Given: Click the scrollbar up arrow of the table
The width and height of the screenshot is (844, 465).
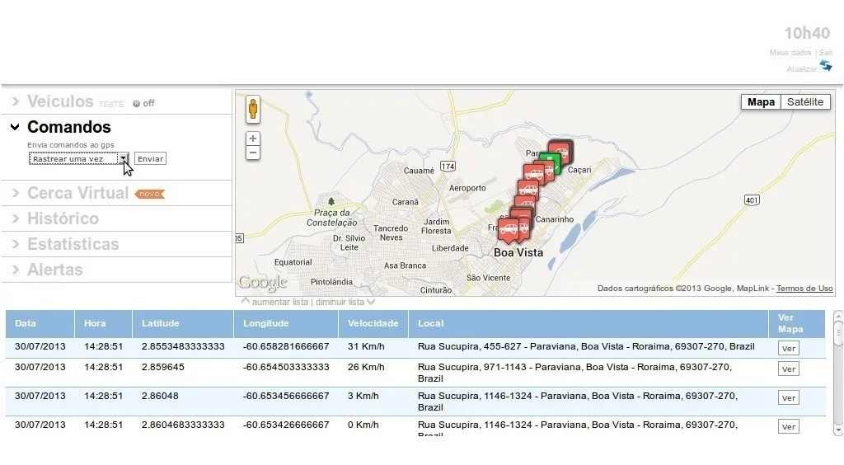Looking at the screenshot, I should pyautogui.click(x=838, y=316).
